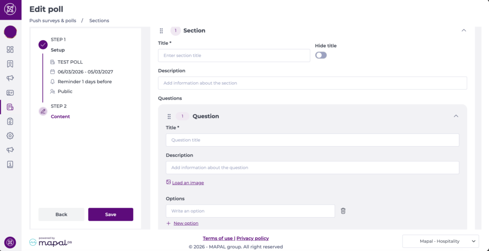Screen dimensions: 489x251
Task: Toggle the Hide title switch
Action: tap(321, 55)
